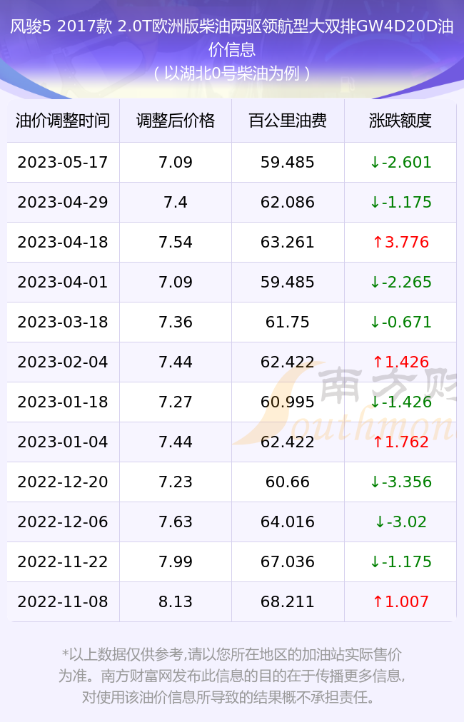
Task: Select the red ↑1.762 change value
Action: pyautogui.click(x=400, y=442)
